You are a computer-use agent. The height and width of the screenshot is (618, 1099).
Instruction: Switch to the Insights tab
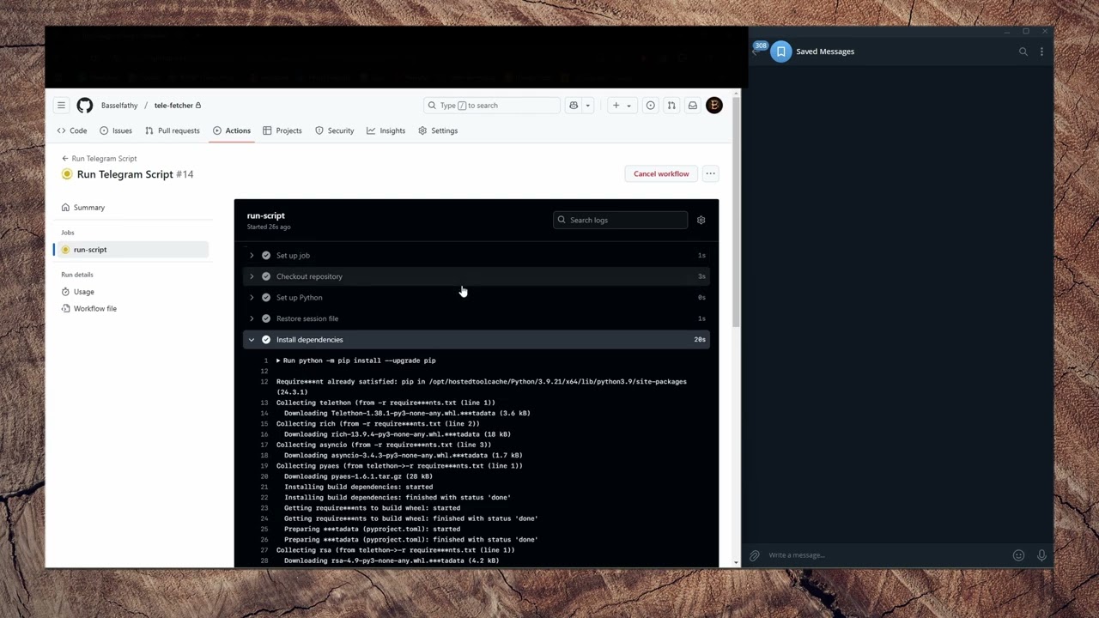(x=386, y=130)
